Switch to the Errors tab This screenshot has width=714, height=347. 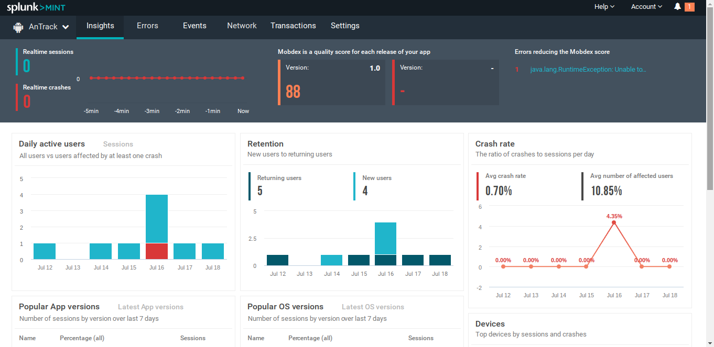147,26
